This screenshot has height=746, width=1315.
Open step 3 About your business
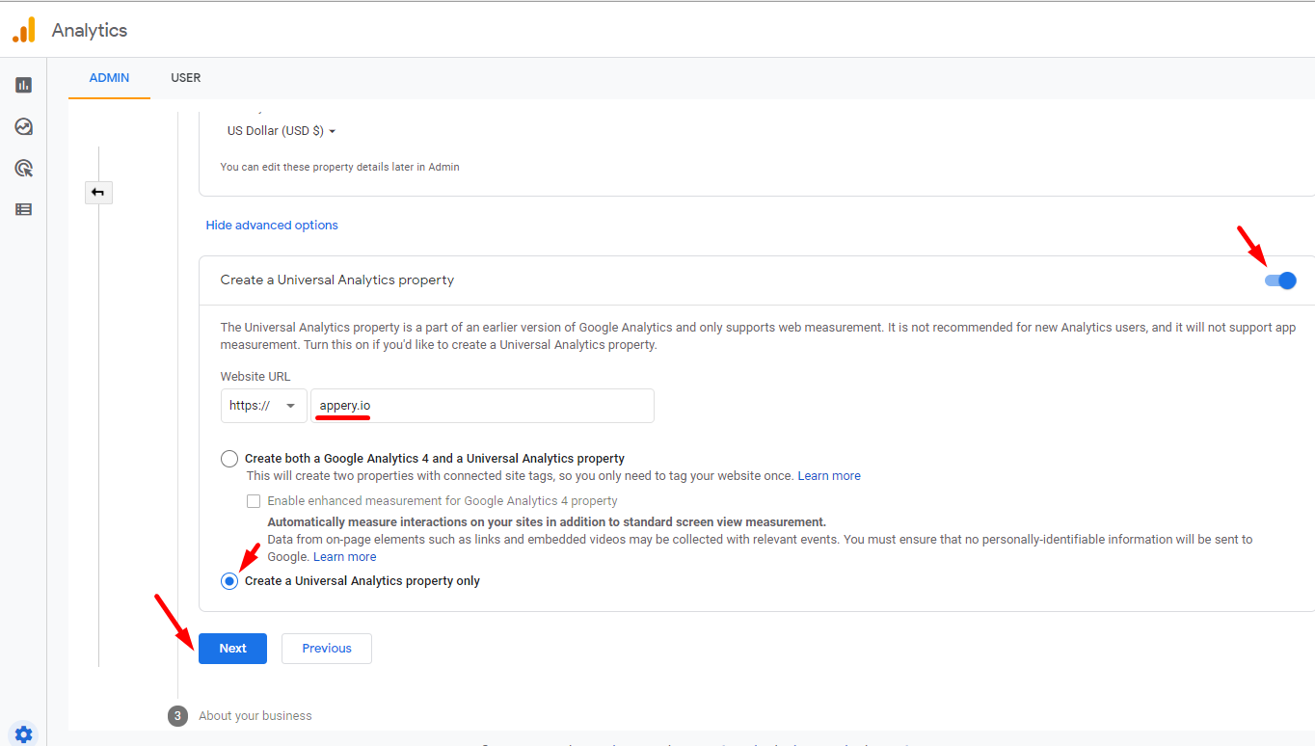240,716
